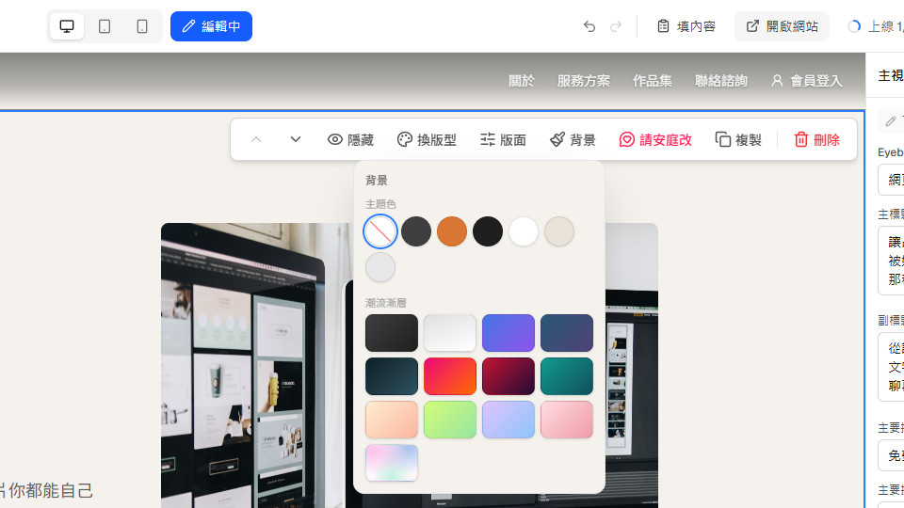Viewport: 904px width, 508px height.
Task: Click the Eyebrow text input field
Action: tap(891, 180)
